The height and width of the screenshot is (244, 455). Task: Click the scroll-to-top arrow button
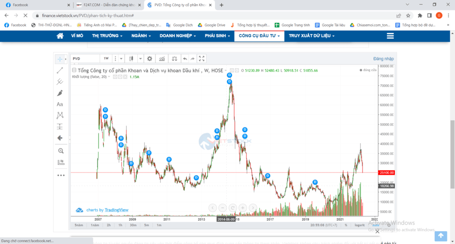[441, 236]
